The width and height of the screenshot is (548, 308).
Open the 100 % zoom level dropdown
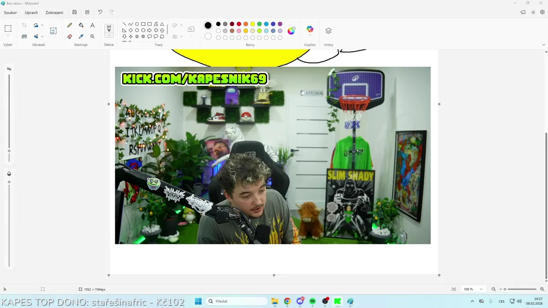(x=473, y=289)
